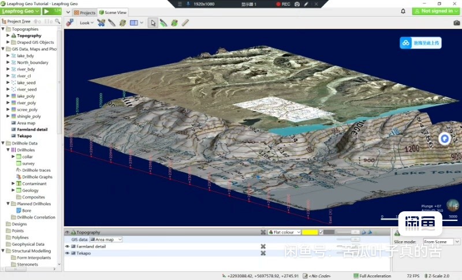Click the recorder pencil annotate icon
This screenshot has width=462, height=280.
coord(307,4)
